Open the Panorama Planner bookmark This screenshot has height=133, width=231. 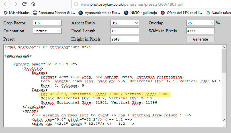click(x=54, y=13)
